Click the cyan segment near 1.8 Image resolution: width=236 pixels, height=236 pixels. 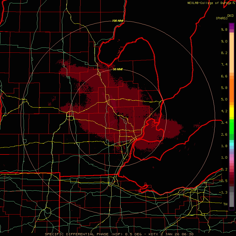232,144
